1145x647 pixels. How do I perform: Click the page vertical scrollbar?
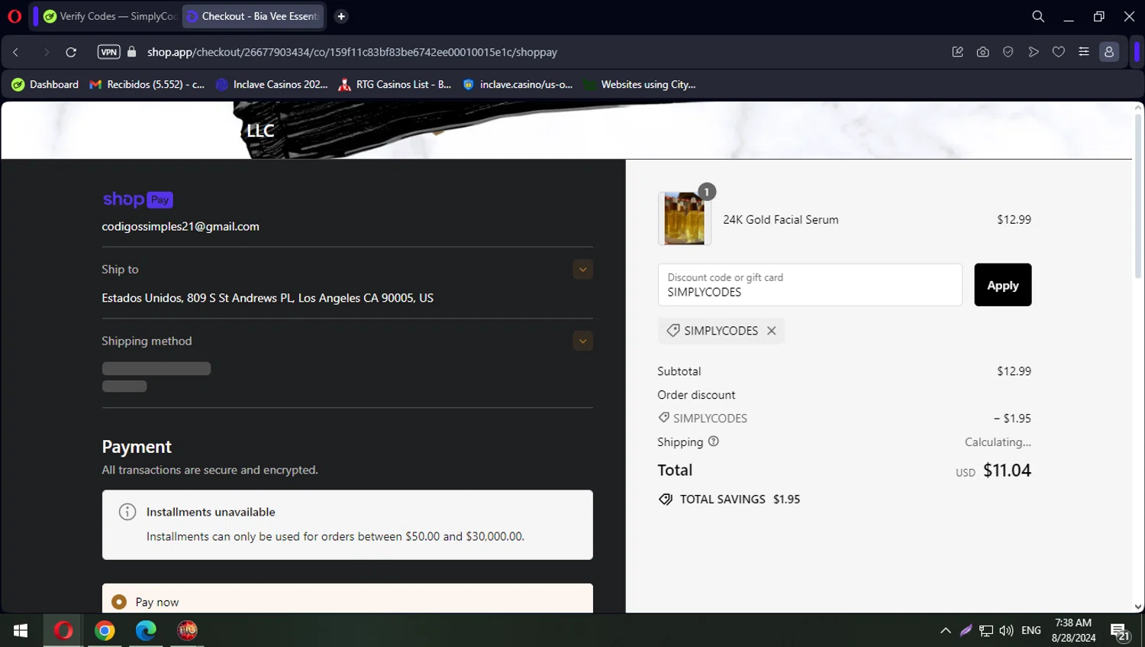coord(1138,195)
